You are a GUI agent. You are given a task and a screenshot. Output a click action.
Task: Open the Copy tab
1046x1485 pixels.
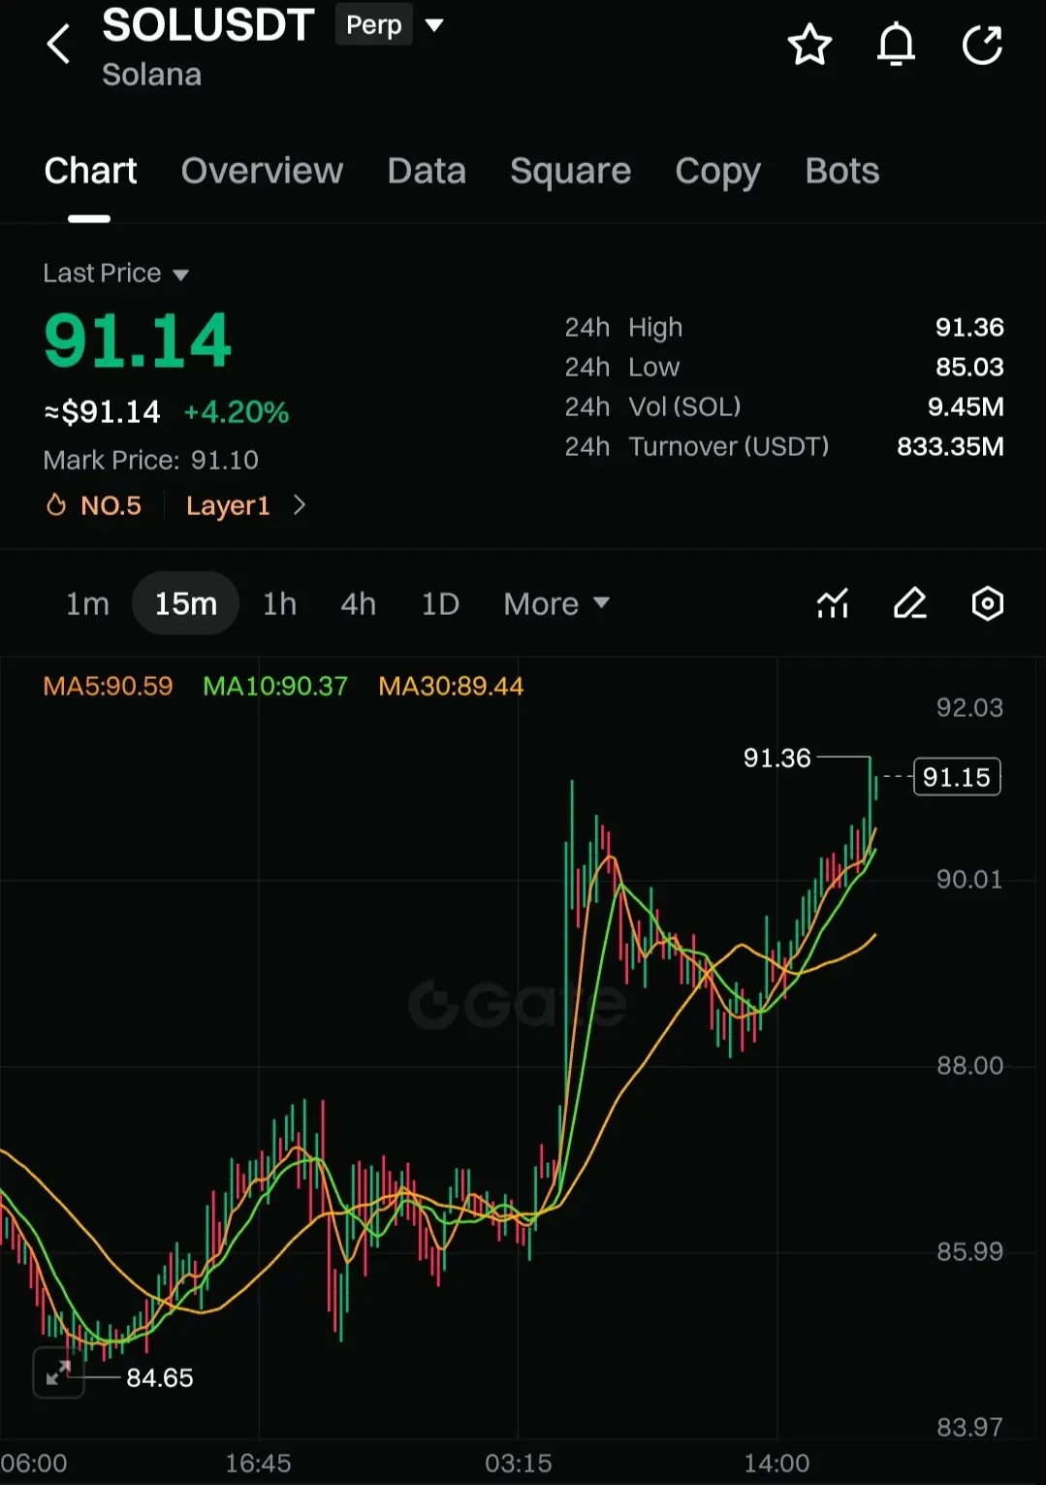point(717,172)
